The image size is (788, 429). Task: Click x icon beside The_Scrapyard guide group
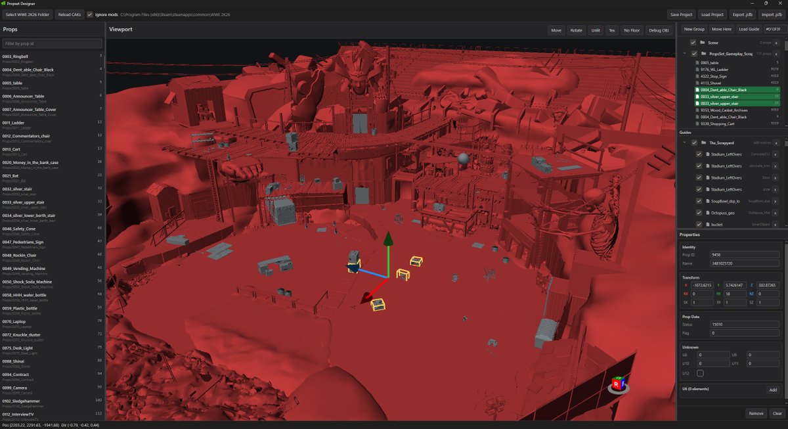776,143
